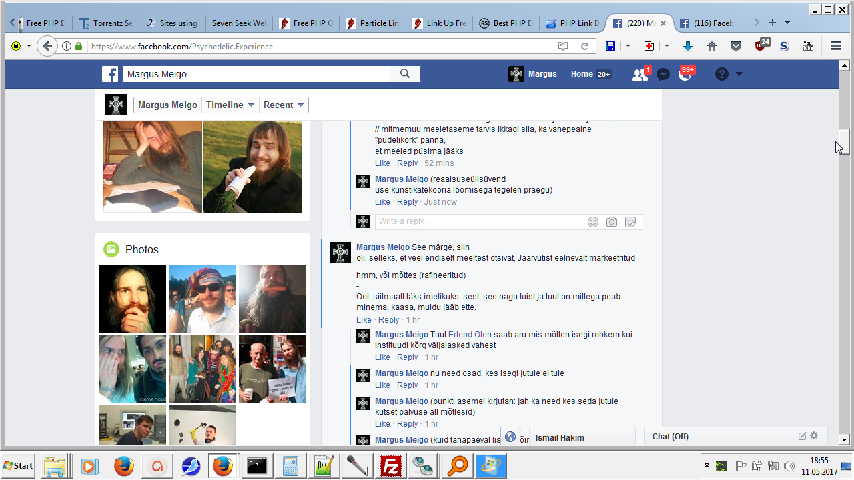The width and height of the screenshot is (854, 480).
Task: Open Facebook friend requests icon
Action: point(640,74)
